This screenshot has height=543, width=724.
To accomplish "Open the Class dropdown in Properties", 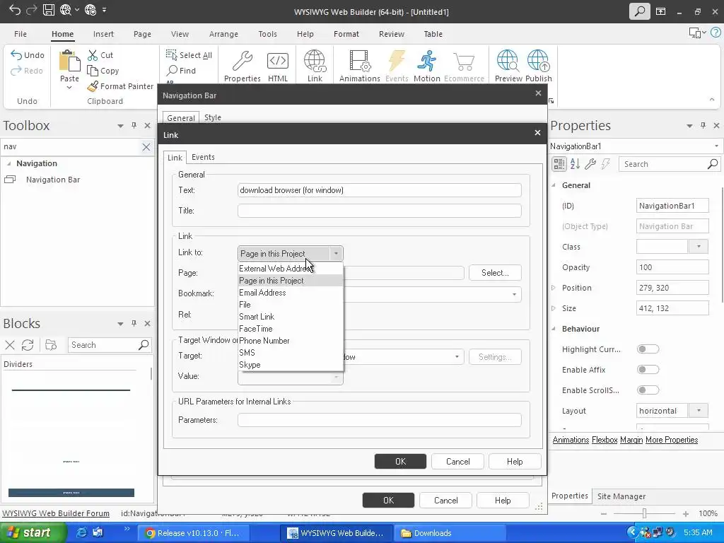I will tap(699, 247).
